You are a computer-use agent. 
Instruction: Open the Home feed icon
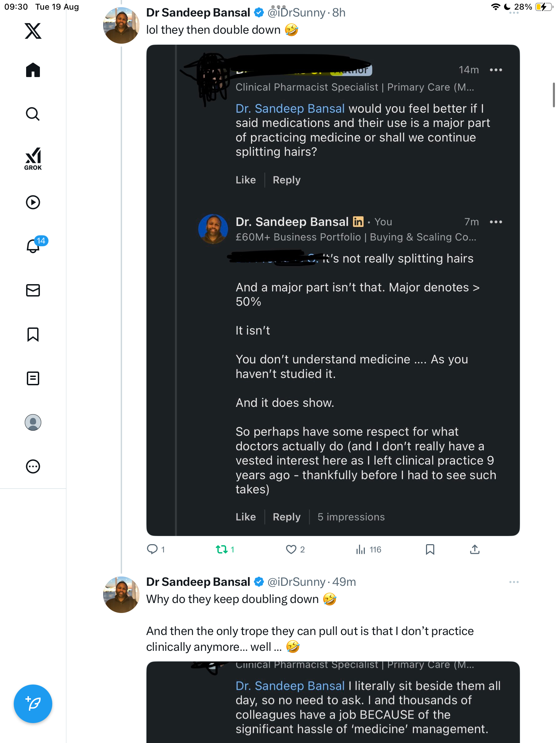(x=33, y=70)
